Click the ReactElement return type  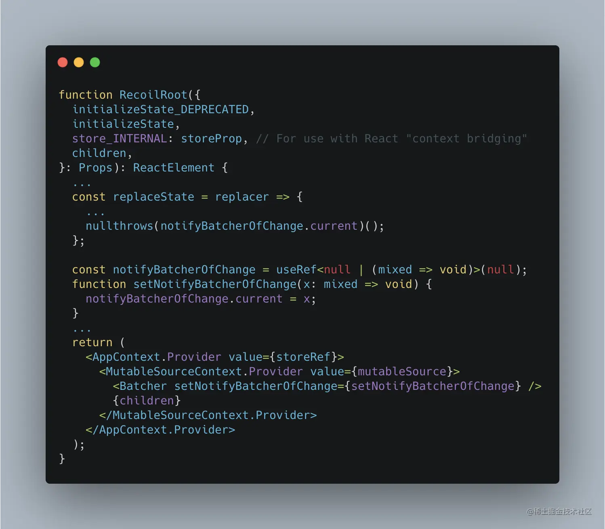(174, 168)
